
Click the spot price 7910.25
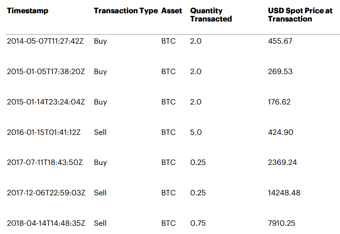coord(281,223)
